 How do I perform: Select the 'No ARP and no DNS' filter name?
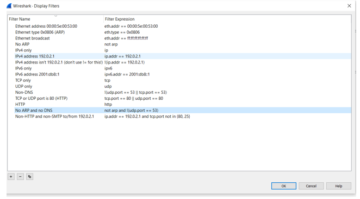tap(34, 111)
